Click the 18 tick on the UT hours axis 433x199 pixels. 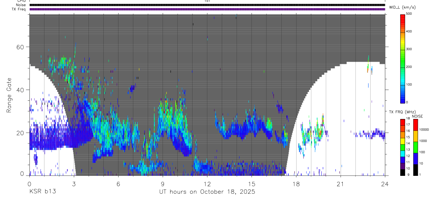296,184
